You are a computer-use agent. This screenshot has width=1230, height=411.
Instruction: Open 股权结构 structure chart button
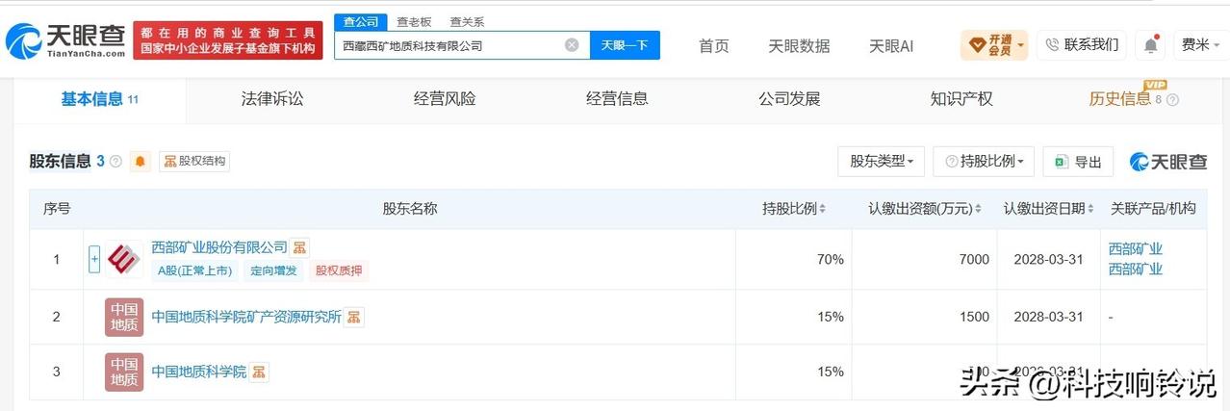click(x=194, y=162)
